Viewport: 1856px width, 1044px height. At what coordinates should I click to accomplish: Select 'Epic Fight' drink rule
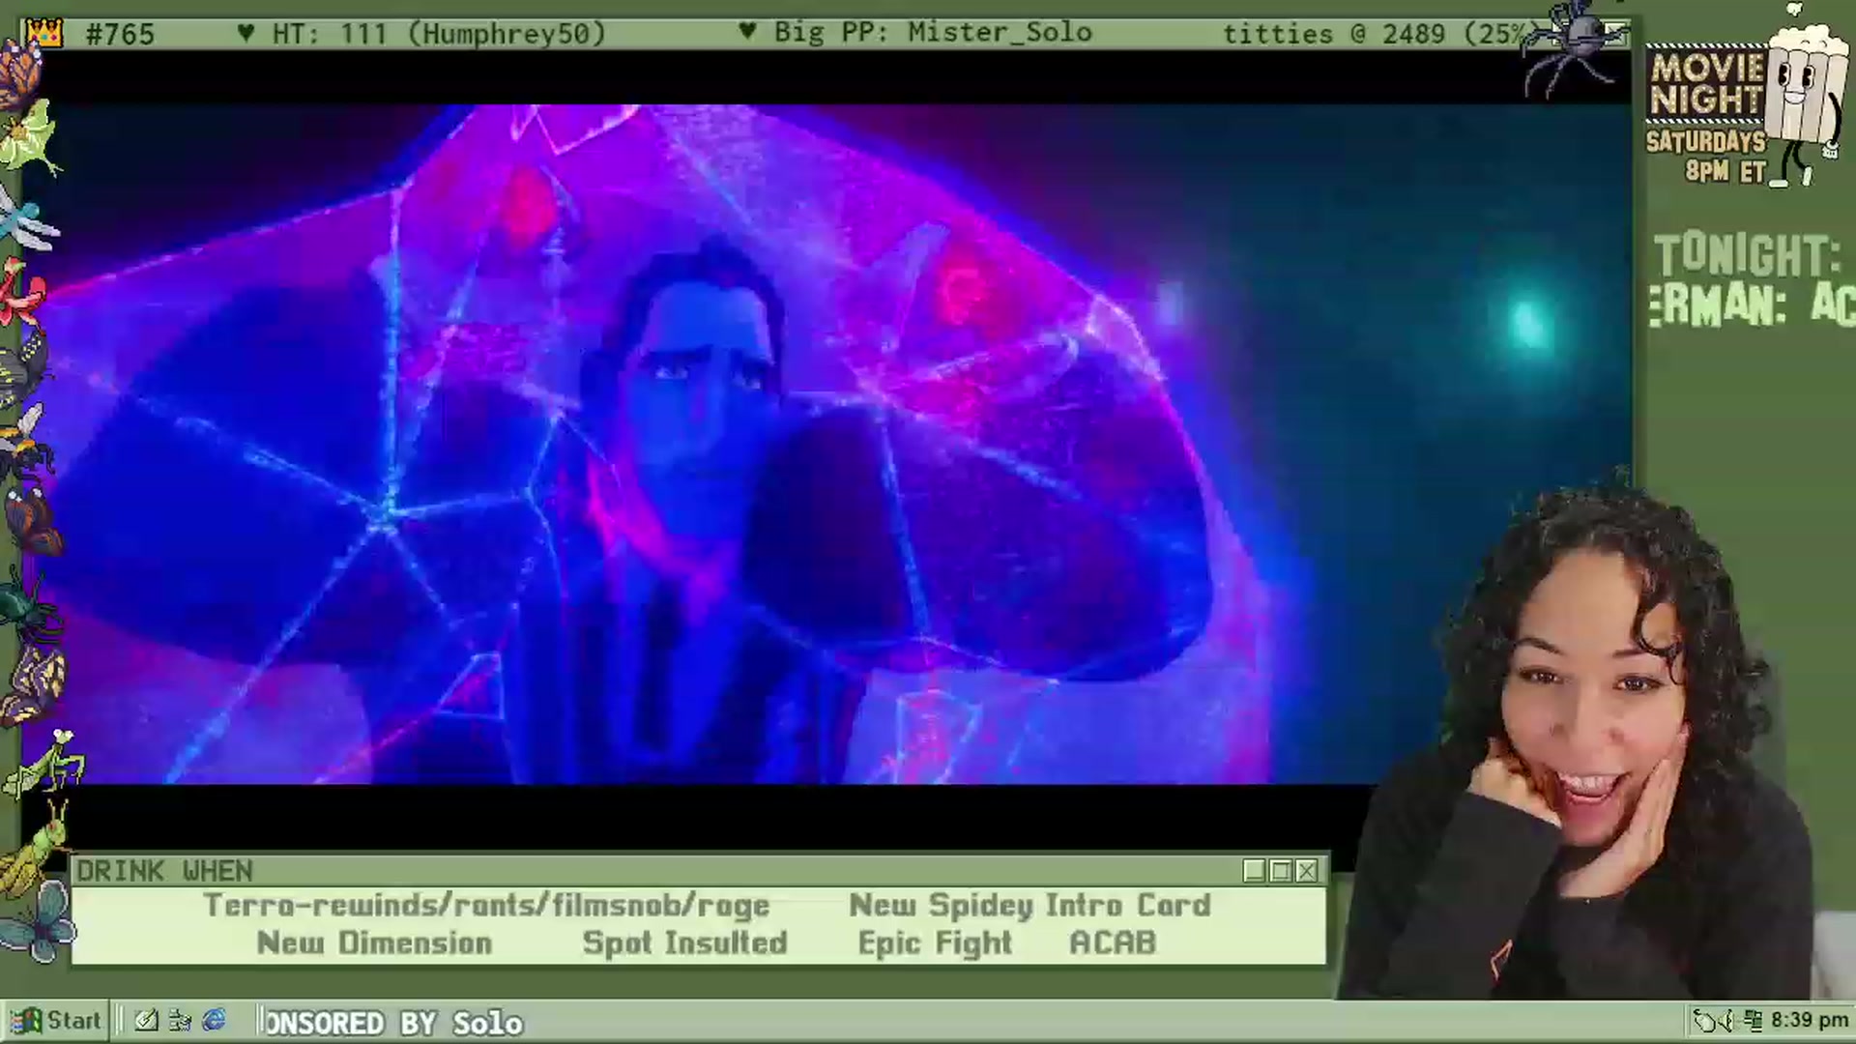tap(935, 943)
